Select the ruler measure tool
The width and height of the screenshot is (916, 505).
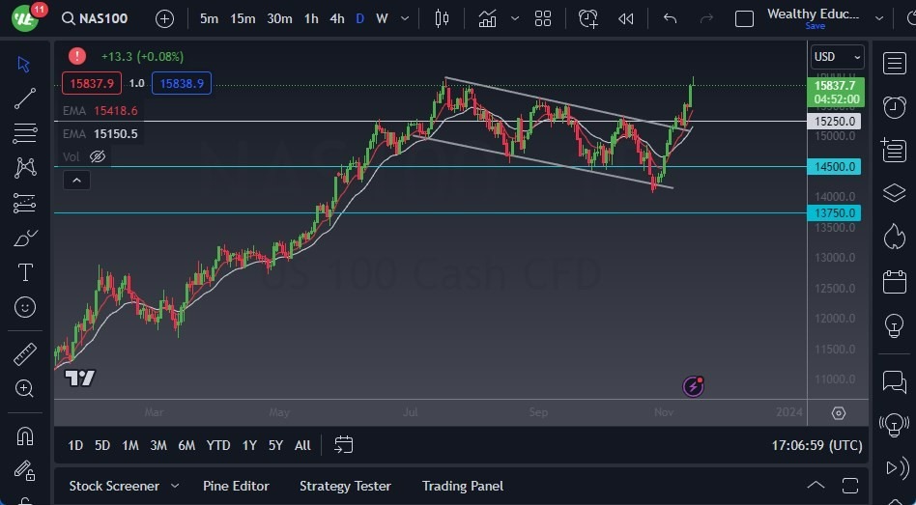click(25, 353)
